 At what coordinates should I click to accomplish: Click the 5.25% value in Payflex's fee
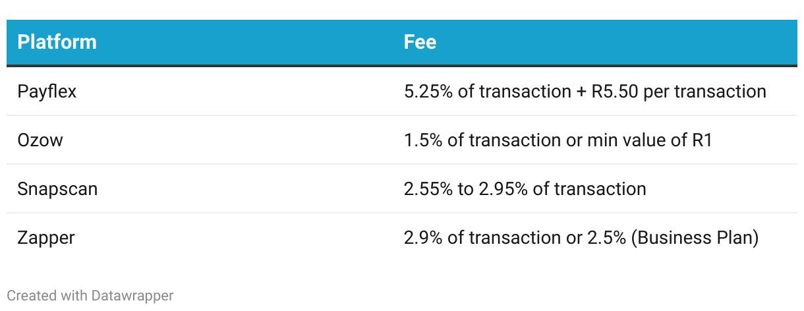pyautogui.click(x=428, y=91)
